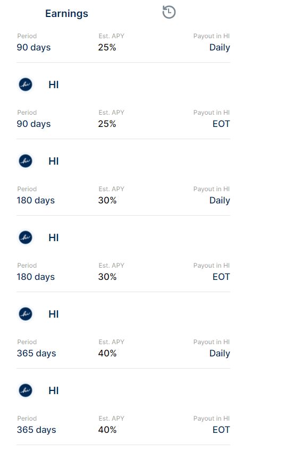This screenshot has height=452, width=284.
Task: Click the 40% APY value for 365 days Daily
Action: point(107,353)
